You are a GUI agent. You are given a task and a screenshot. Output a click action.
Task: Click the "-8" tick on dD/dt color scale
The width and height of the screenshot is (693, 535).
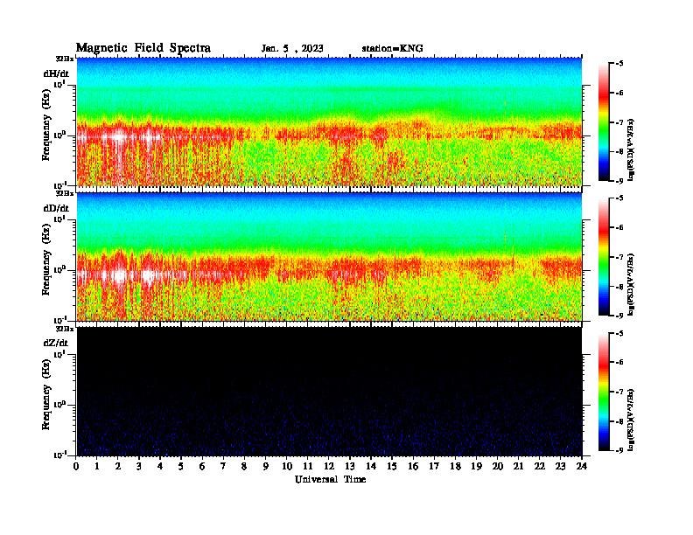[619, 287]
